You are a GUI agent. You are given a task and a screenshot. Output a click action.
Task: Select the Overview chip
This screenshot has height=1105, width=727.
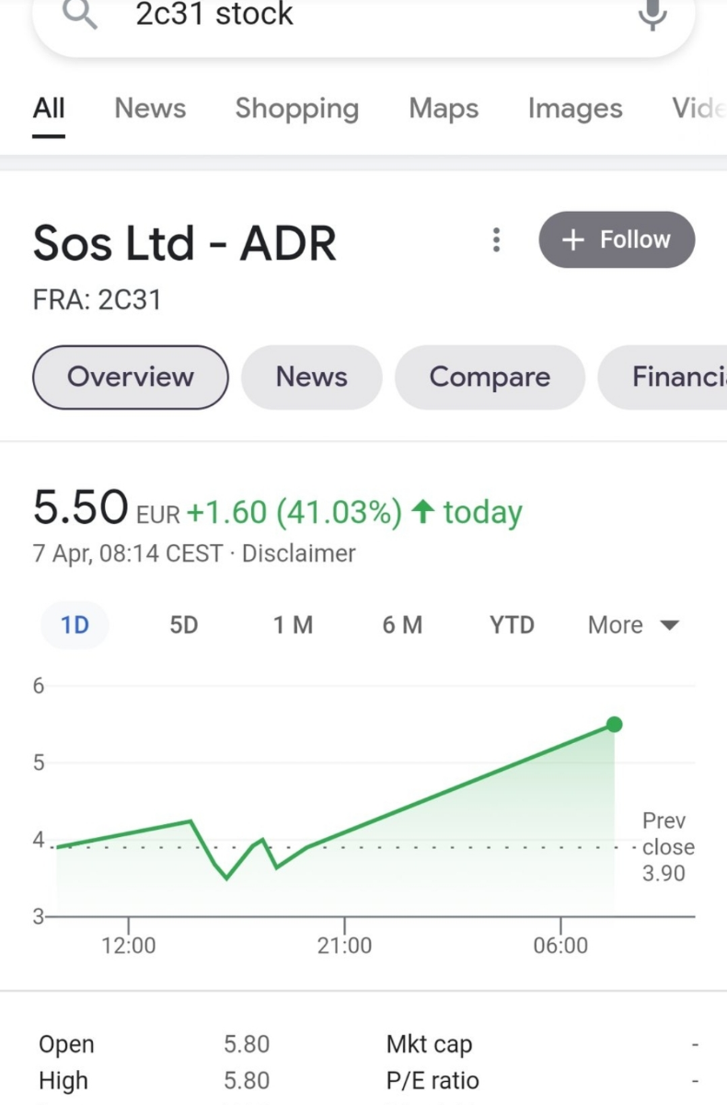(131, 378)
